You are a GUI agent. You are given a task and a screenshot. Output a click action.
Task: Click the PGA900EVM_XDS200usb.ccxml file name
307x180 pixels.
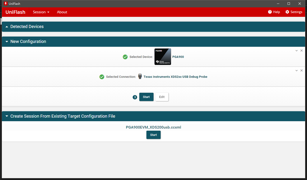coord(153,127)
